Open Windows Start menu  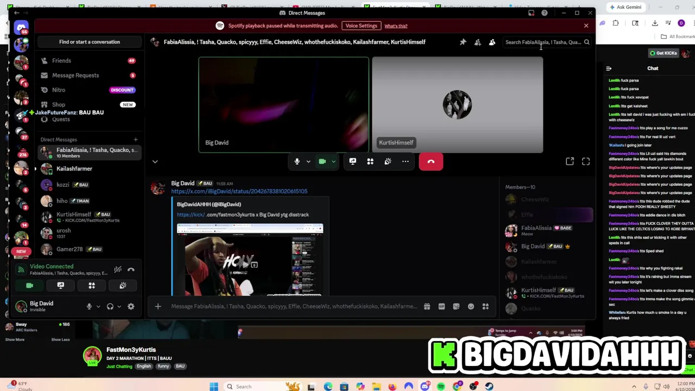coord(214,387)
